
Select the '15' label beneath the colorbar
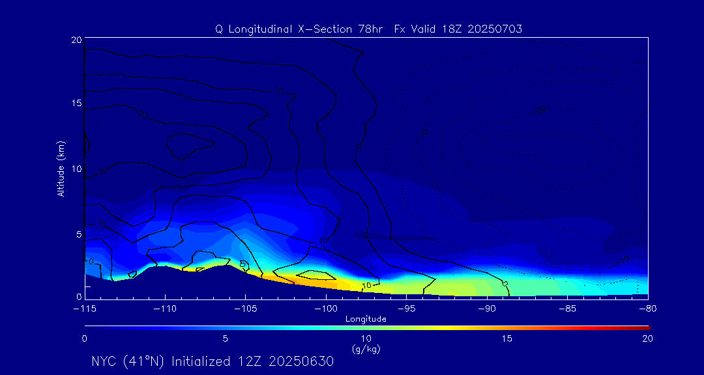point(506,339)
